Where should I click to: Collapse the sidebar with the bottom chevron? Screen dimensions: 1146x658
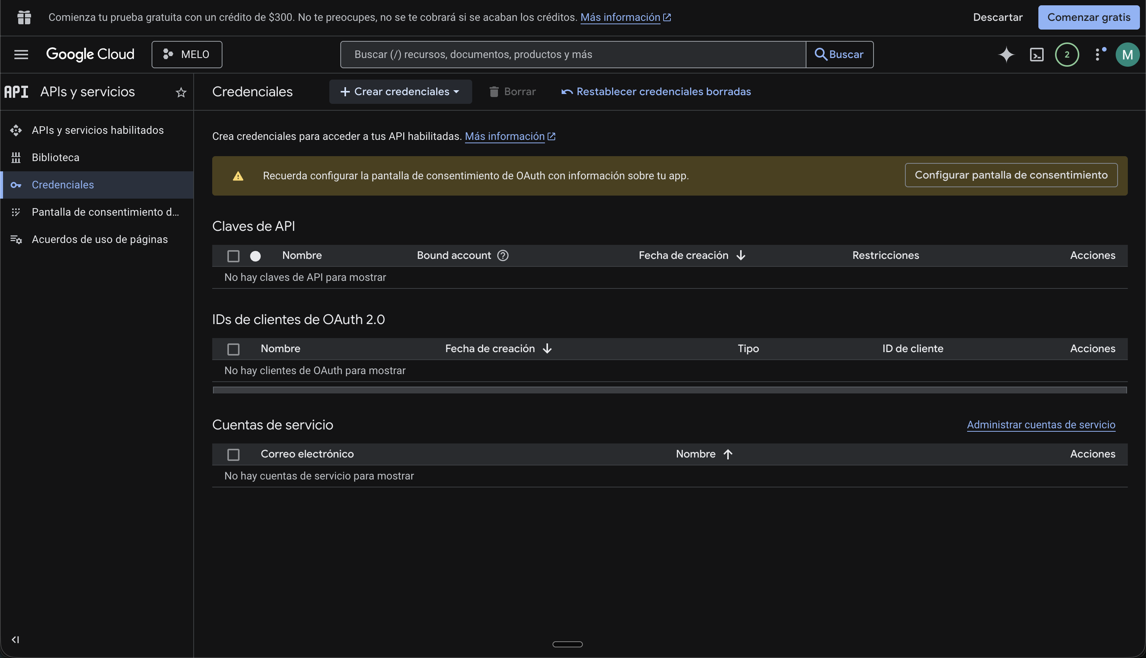point(16,639)
